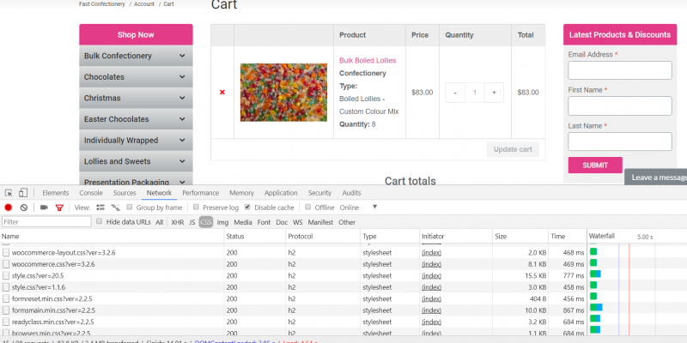
Task: Select the large request rows view icon
Action: pos(100,208)
